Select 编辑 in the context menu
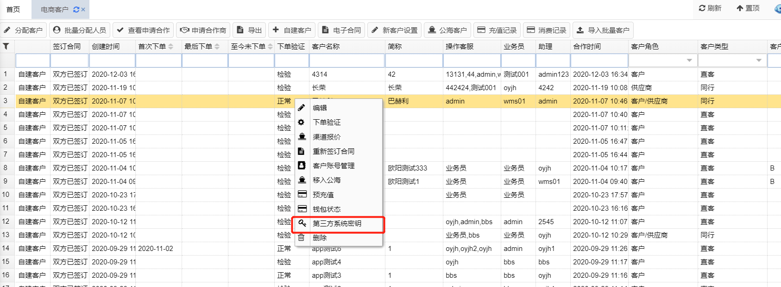This screenshot has width=781, height=287. tap(320, 108)
